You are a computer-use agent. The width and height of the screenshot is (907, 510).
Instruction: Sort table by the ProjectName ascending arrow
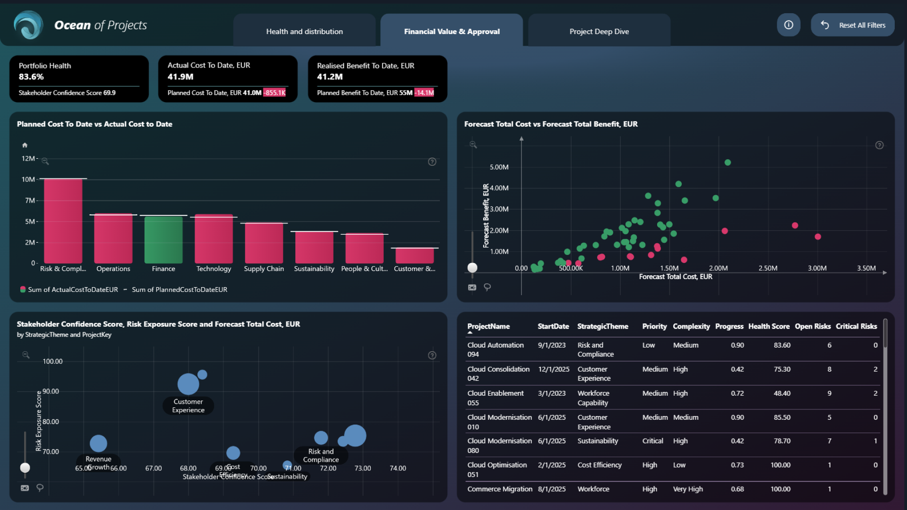click(x=470, y=333)
